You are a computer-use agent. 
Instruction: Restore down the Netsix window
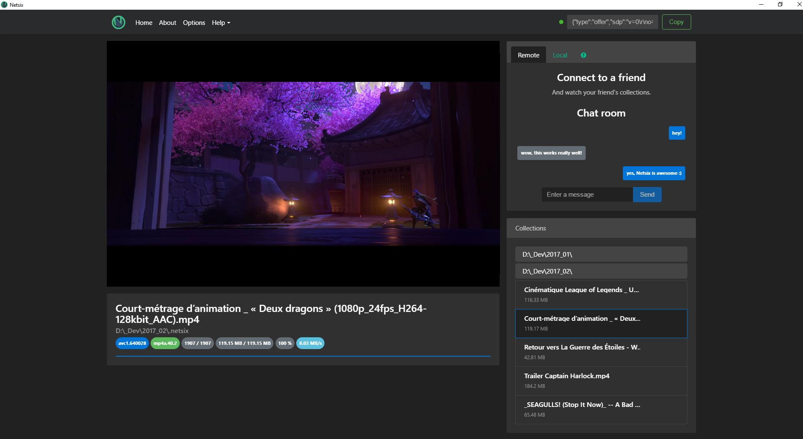(780, 5)
